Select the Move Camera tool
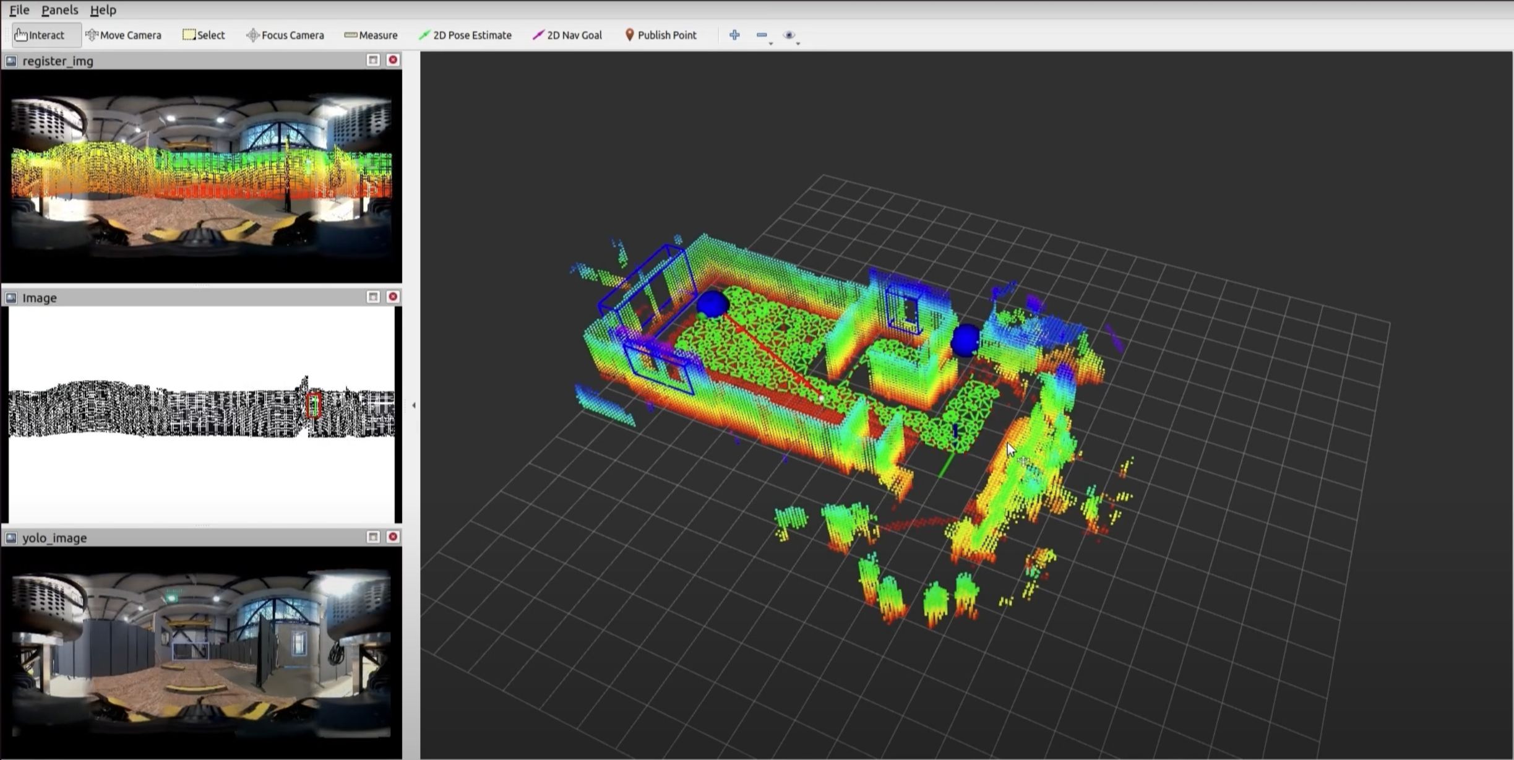 123,35
